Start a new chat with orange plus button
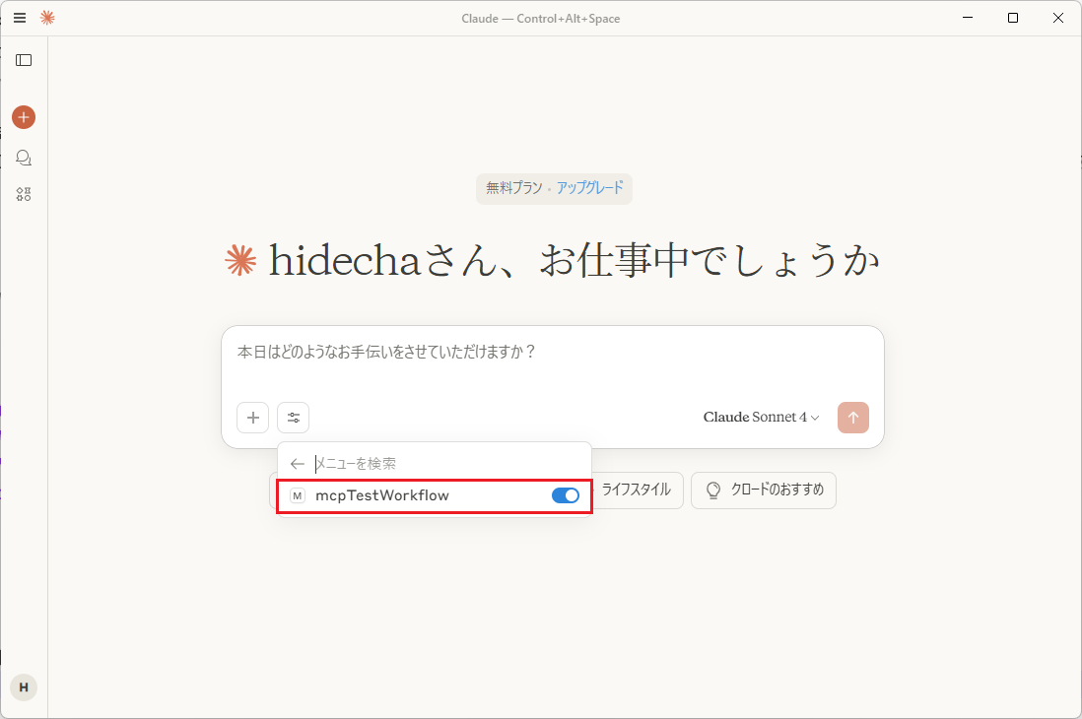The width and height of the screenshot is (1082, 719). coord(24,117)
